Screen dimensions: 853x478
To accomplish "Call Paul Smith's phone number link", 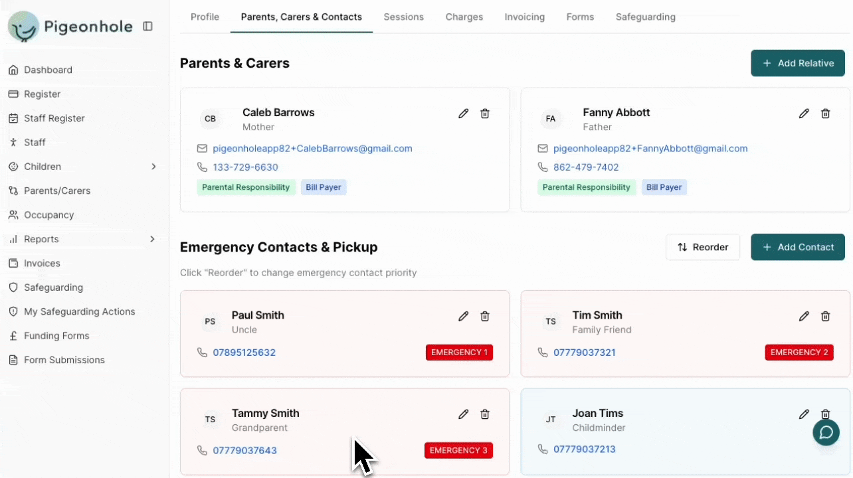I will [244, 353].
